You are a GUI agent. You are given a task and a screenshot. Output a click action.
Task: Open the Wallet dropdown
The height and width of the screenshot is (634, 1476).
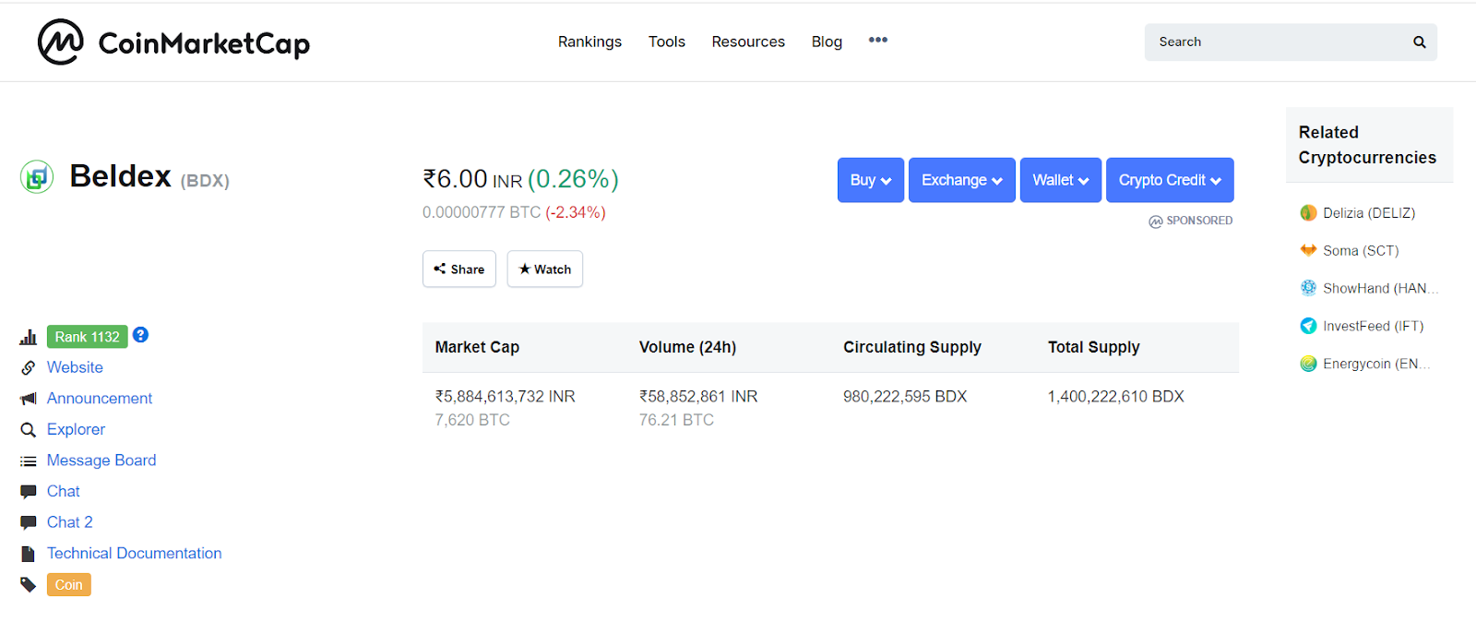point(1061,180)
